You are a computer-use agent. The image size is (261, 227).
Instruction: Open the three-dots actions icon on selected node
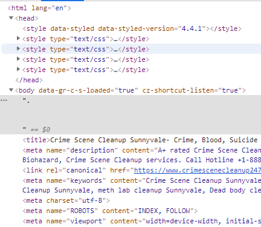pyautogui.click(x=4, y=100)
